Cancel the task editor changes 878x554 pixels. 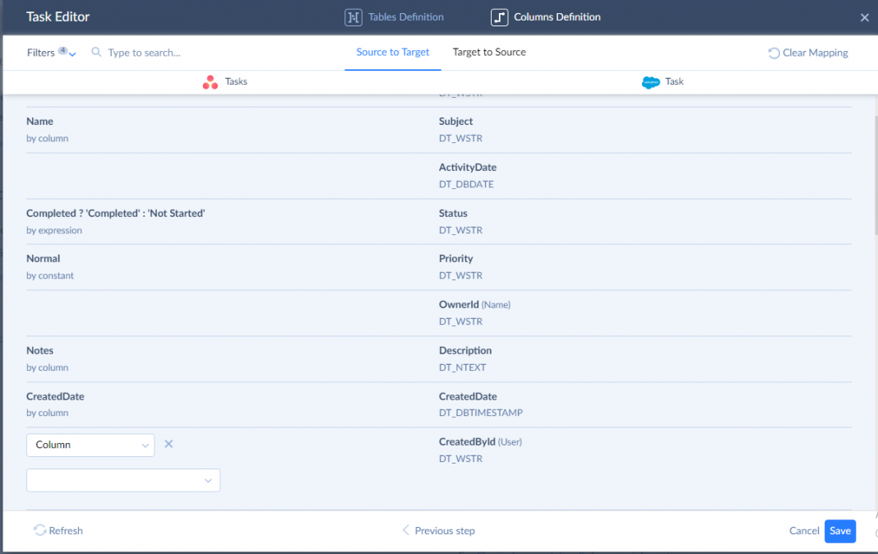coord(804,531)
